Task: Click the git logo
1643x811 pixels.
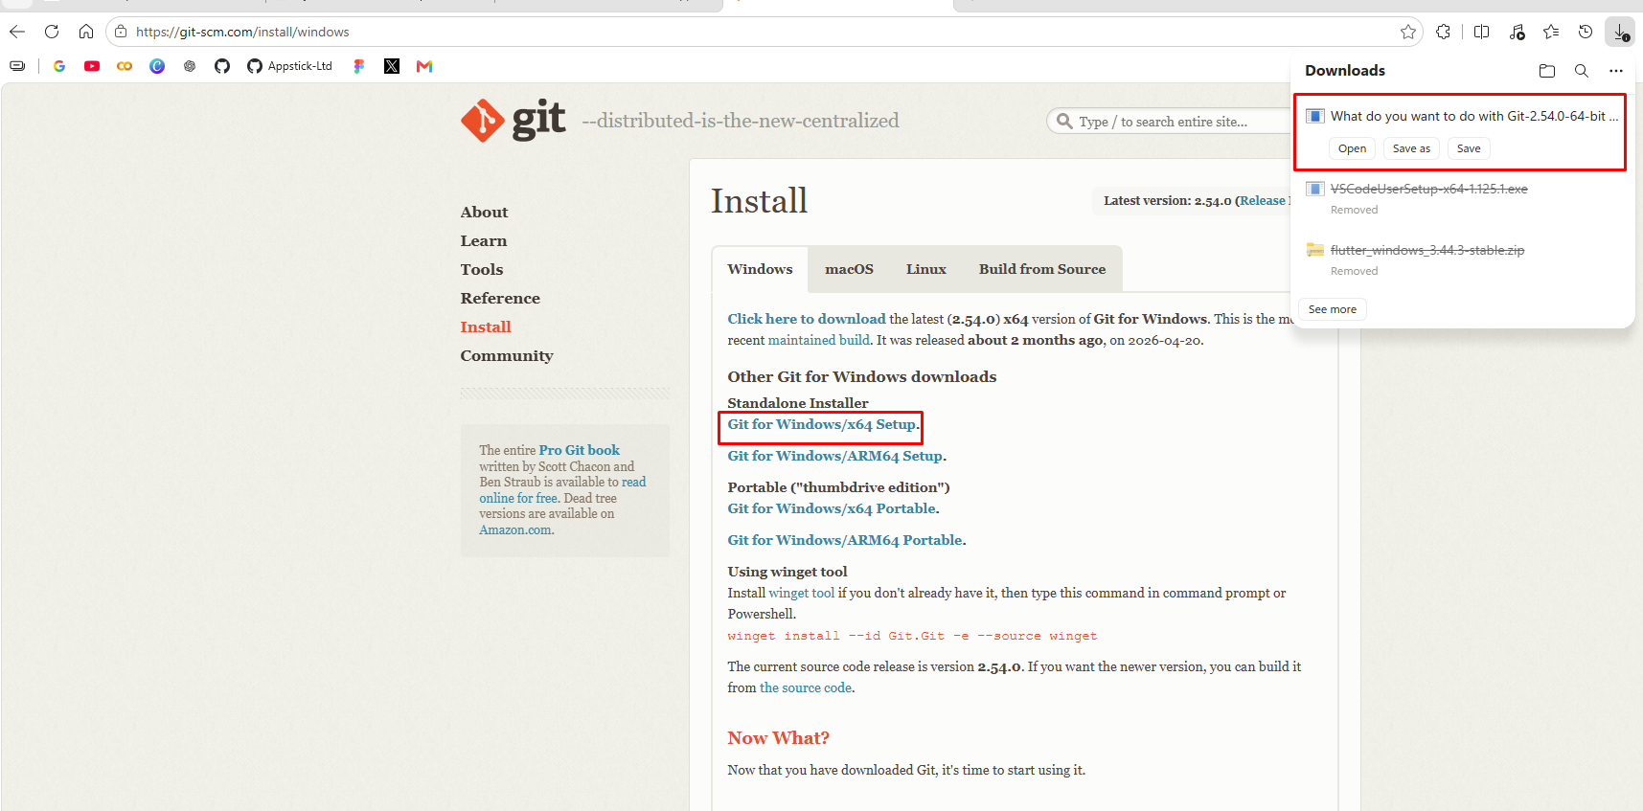Action: [x=513, y=120]
